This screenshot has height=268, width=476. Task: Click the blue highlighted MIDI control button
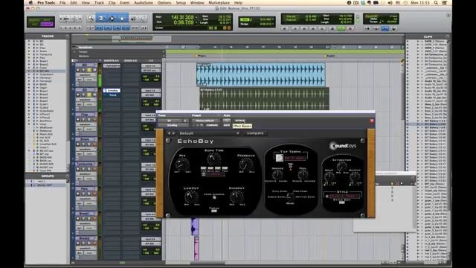point(385,28)
